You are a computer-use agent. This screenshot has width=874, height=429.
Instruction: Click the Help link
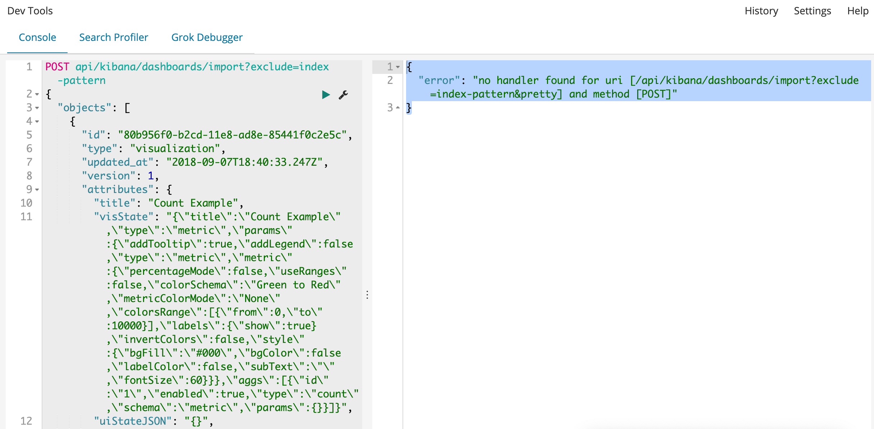(x=857, y=11)
